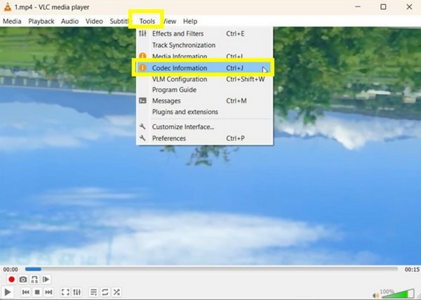This screenshot has width=421, height=300.
Task: Toggle random shuffle playback
Action: click(x=116, y=292)
